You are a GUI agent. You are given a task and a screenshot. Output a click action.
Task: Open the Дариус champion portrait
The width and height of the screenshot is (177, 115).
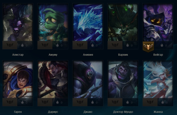pos(53,79)
